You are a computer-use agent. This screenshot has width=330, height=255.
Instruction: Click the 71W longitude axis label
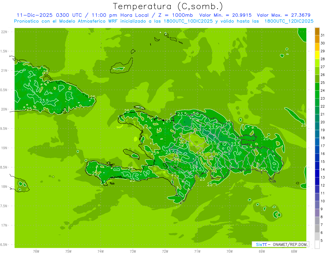click(197, 251)
